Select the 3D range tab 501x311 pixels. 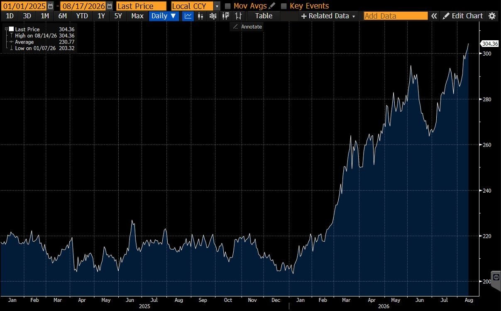click(27, 16)
